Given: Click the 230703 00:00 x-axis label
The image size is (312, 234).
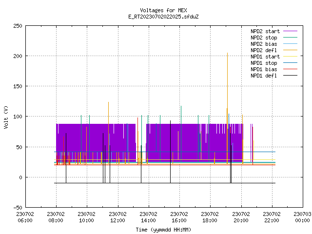Looking at the screenshot, I should [x=302, y=217].
